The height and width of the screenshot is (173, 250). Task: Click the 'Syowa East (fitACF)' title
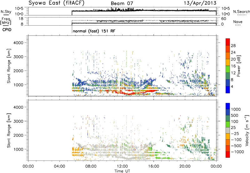click(x=56, y=3)
